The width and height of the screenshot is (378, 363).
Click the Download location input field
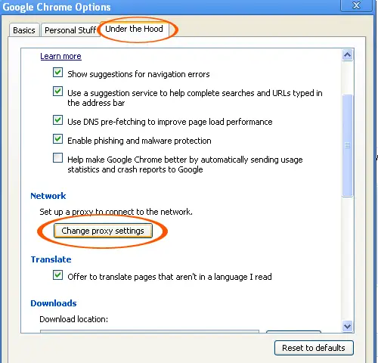(150, 331)
